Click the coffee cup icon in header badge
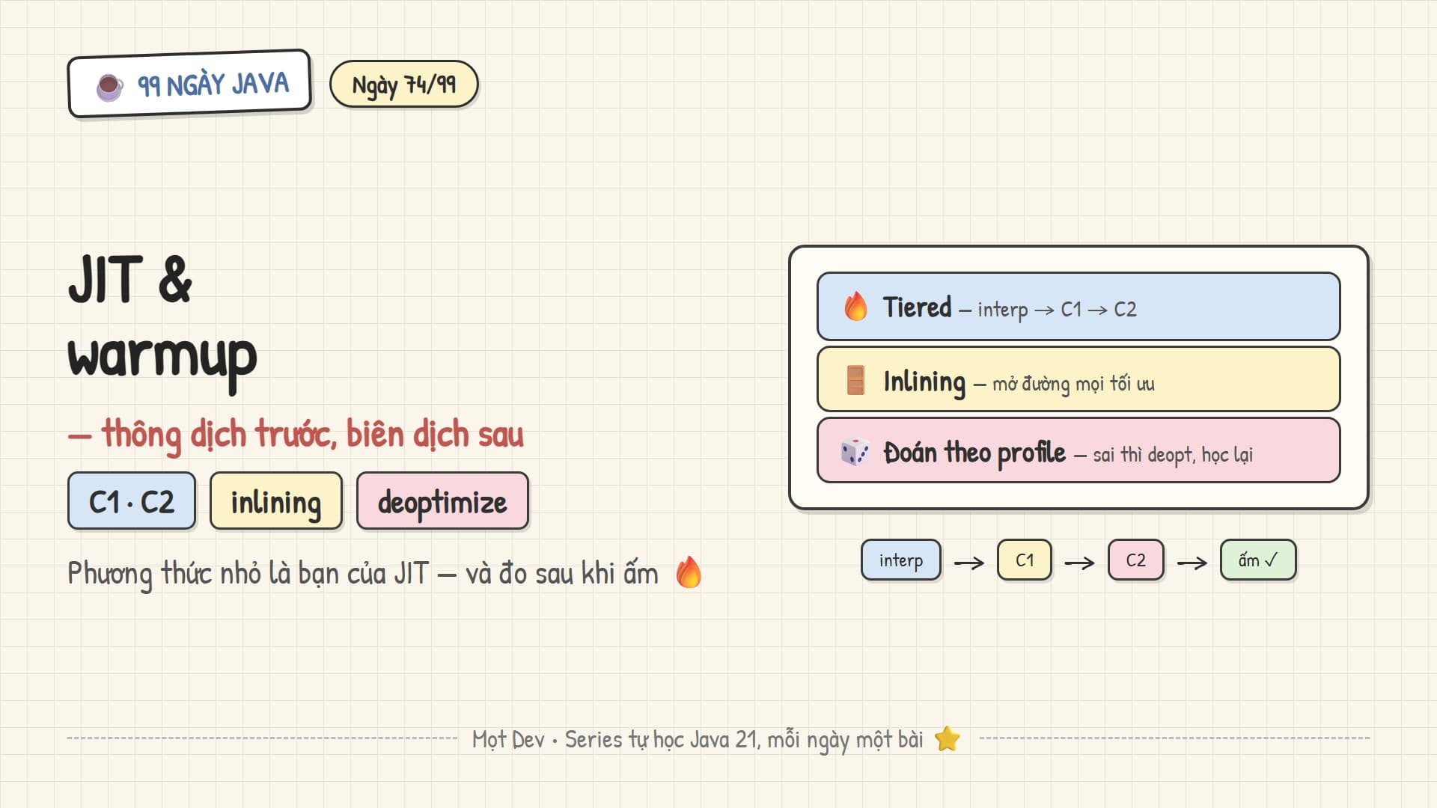Image resolution: width=1437 pixels, height=808 pixels. (110, 88)
